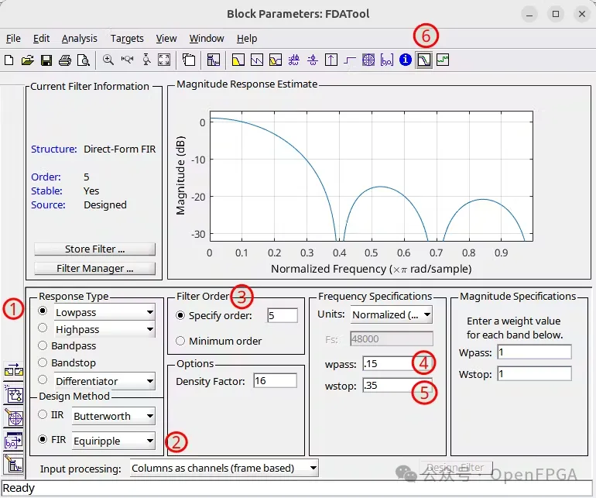The image size is (596, 498).
Task: Click the wpass frequency input field
Action: [x=397, y=364]
